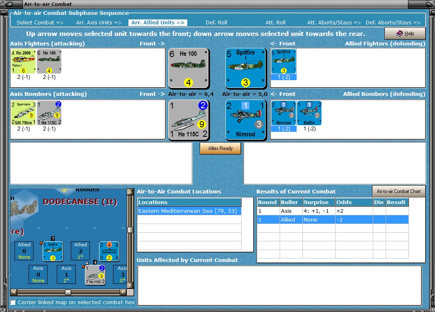The image size is (435, 312).
Task: Click the map horizontal scrollbar left arrow
Action: tap(13, 292)
